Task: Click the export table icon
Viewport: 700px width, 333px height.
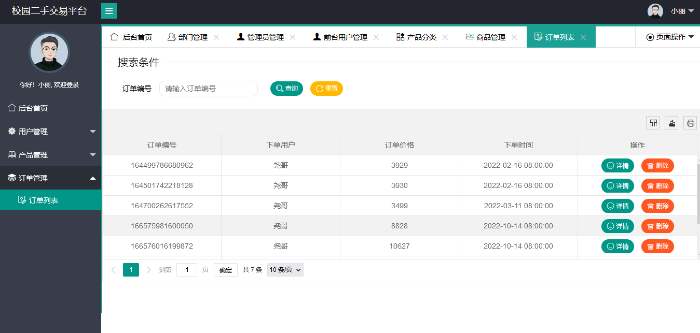Action: coord(671,123)
